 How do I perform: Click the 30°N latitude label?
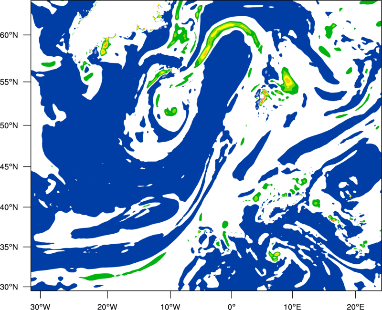coord(9,287)
